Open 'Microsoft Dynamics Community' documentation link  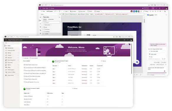[32, 82]
